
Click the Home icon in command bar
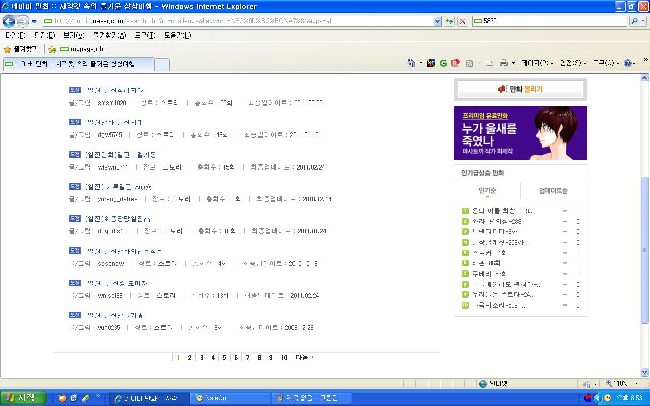coord(411,63)
